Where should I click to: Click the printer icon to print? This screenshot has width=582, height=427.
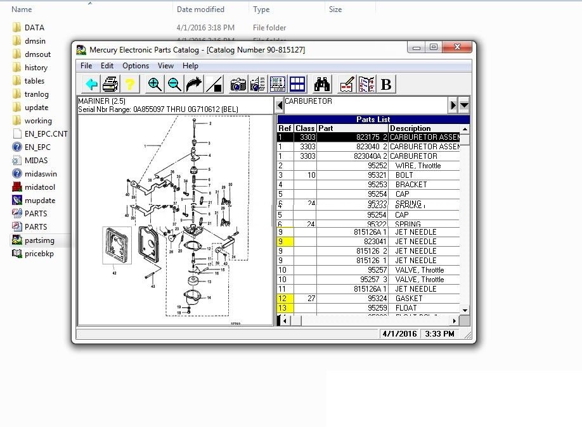click(x=110, y=84)
